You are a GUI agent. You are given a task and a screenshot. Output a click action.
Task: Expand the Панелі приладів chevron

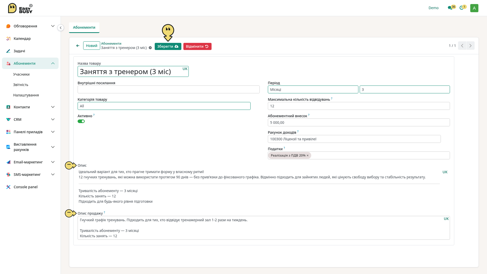click(x=53, y=132)
